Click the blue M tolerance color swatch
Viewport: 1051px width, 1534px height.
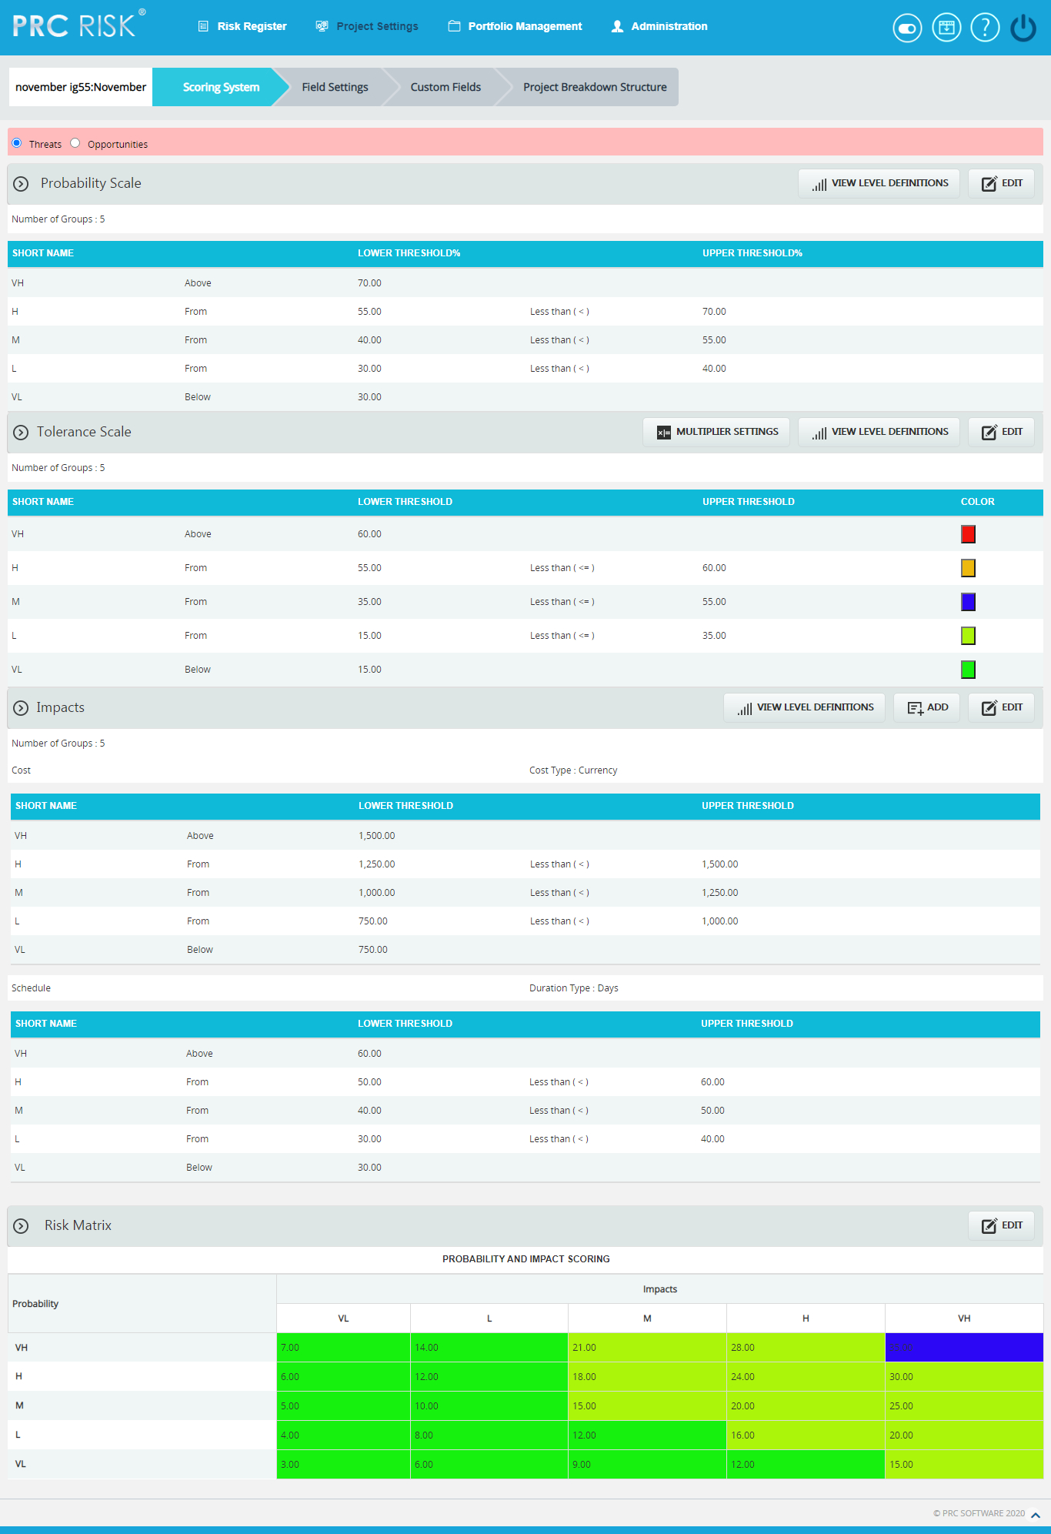(968, 602)
